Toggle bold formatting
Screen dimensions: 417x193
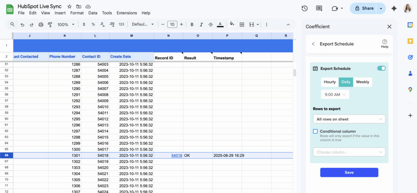click(192, 25)
